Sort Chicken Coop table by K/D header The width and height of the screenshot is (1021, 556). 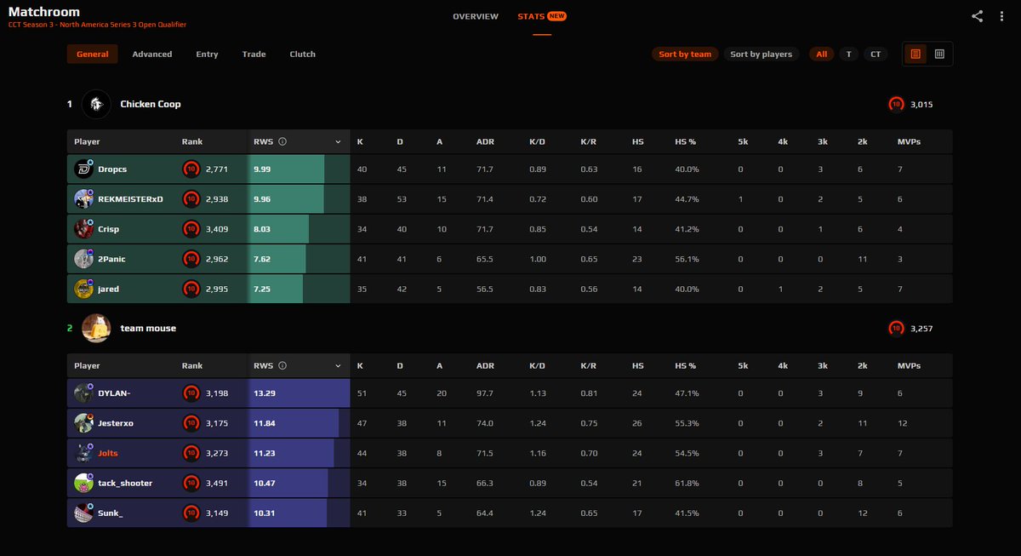click(537, 141)
